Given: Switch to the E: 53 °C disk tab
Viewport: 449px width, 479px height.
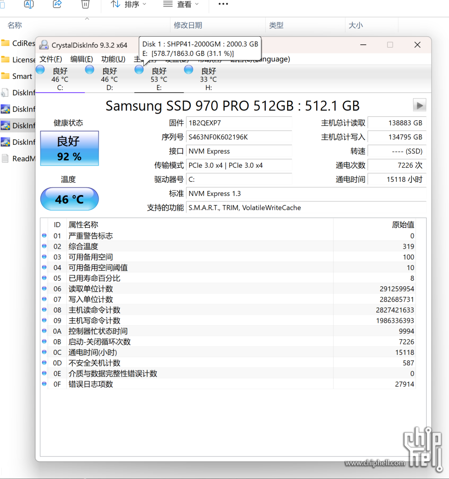Looking at the screenshot, I should coord(159,79).
